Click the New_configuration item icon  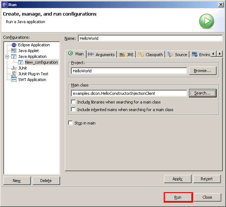(x=21, y=62)
